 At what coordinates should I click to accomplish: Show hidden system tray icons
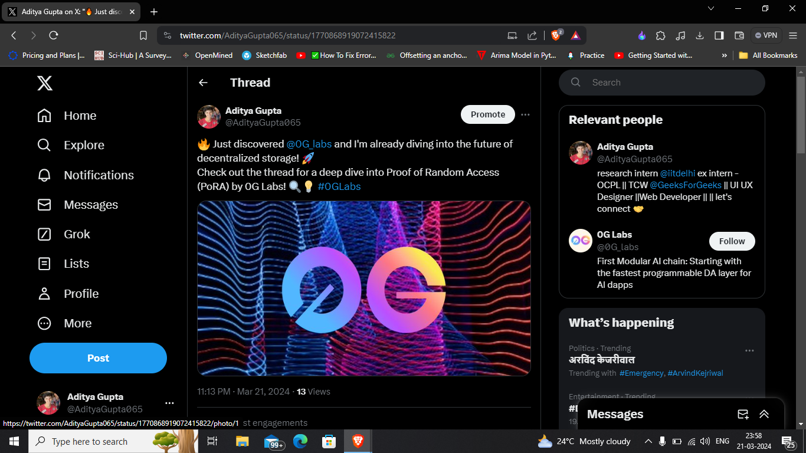pos(648,441)
